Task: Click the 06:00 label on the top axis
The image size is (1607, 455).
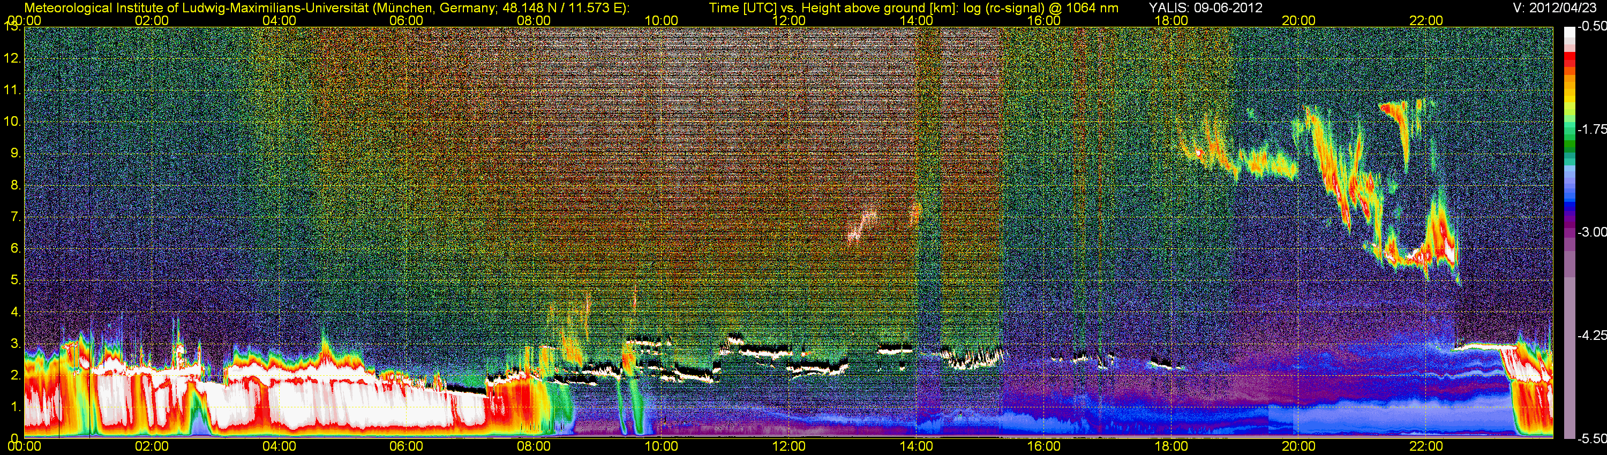Action: pyautogui.click(x=406, y=20)
